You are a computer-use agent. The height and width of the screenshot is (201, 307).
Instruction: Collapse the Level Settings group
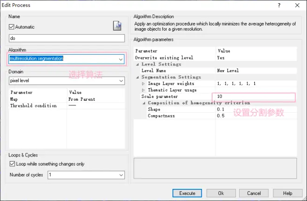pos(138,64)
